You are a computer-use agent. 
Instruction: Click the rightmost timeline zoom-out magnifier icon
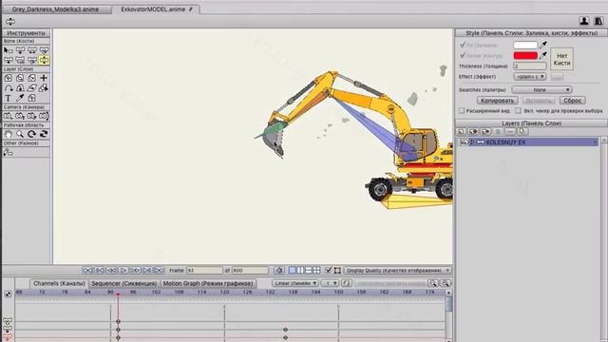[x=446, y=283]
